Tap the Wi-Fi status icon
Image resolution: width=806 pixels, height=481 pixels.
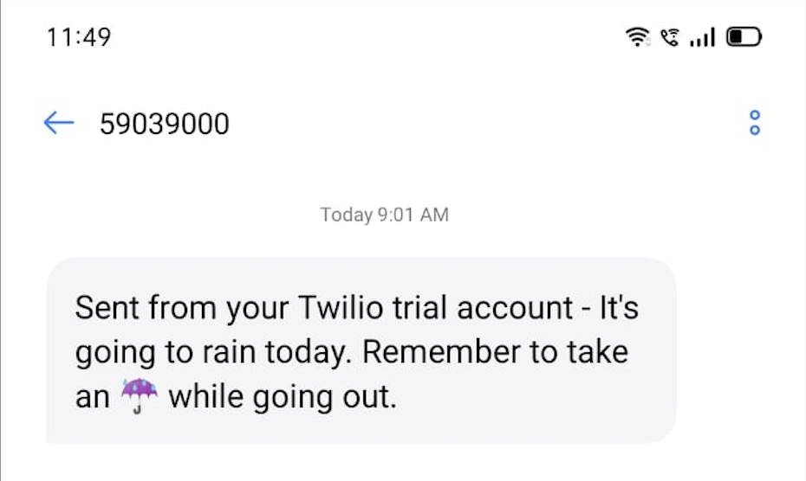click(637, 37)
